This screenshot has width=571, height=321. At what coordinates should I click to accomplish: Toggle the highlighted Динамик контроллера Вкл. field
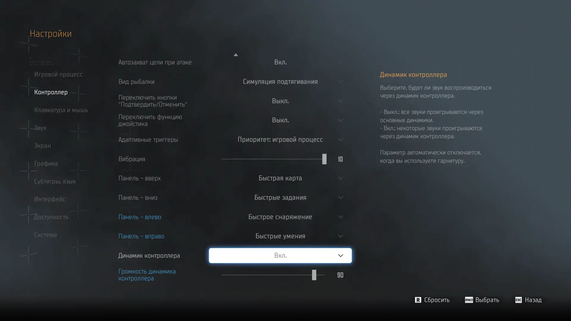pos(280,256)
